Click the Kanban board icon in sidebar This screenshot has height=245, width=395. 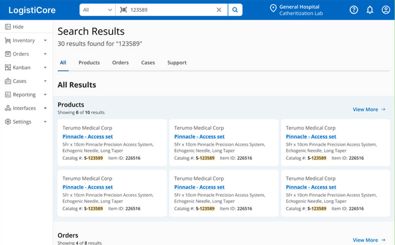(x=8, y=68)
